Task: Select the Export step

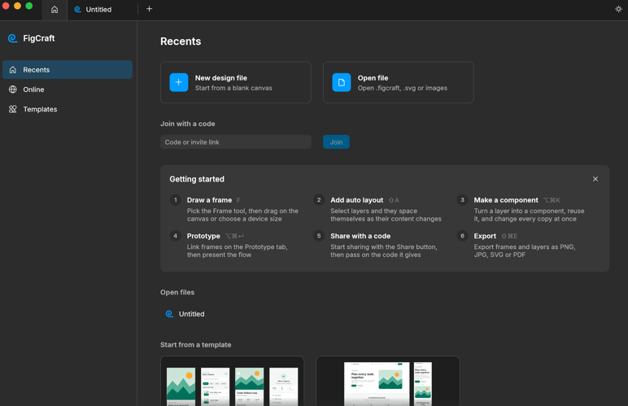Action: (x=523, y=245)
